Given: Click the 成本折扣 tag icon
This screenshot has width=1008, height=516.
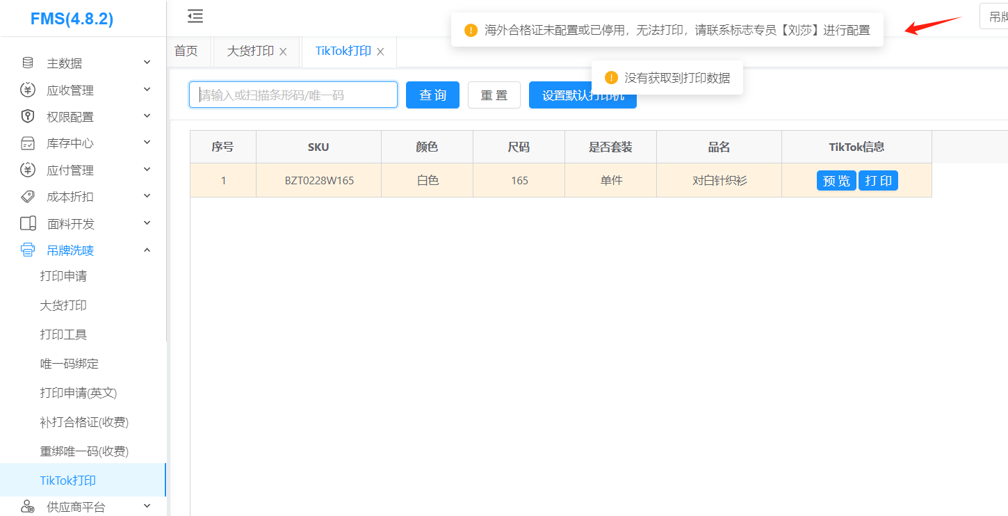Looking at the screenshot, I should 28,197.
